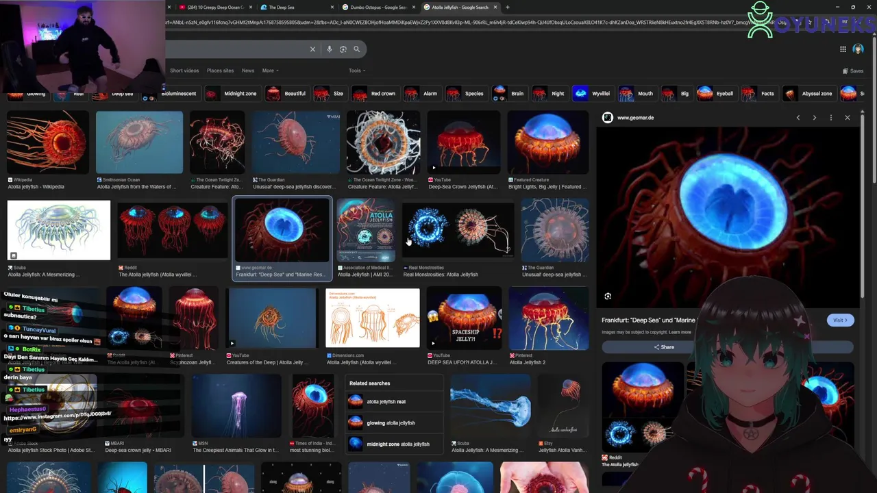Filter images by Brain chip
This screenshot has width=877, height=493.
pos(509,94)
